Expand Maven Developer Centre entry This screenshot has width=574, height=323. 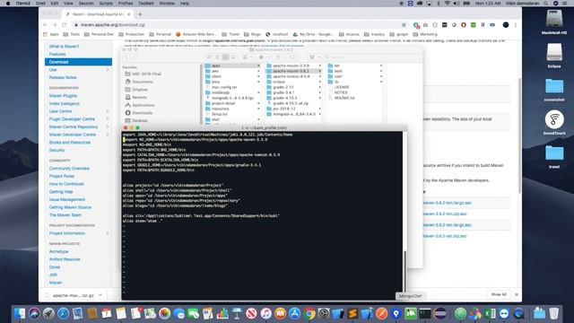[108, 135]
